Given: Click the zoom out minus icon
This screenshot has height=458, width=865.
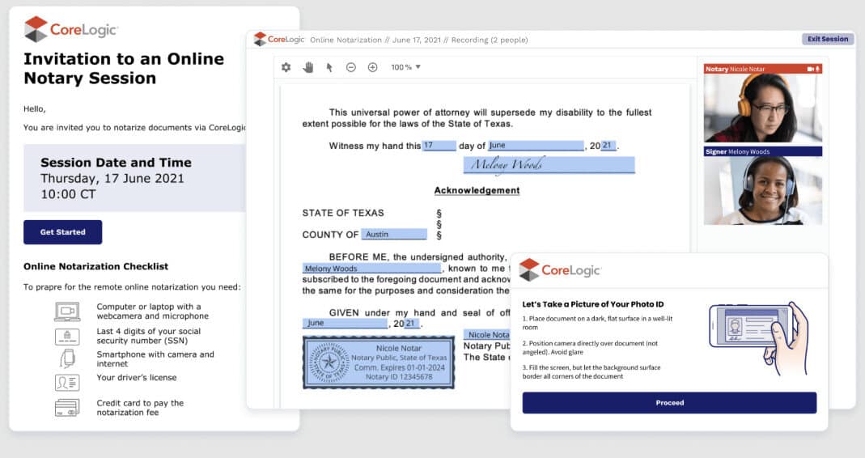Looking at the screenshot, I should tap(351, 67).
